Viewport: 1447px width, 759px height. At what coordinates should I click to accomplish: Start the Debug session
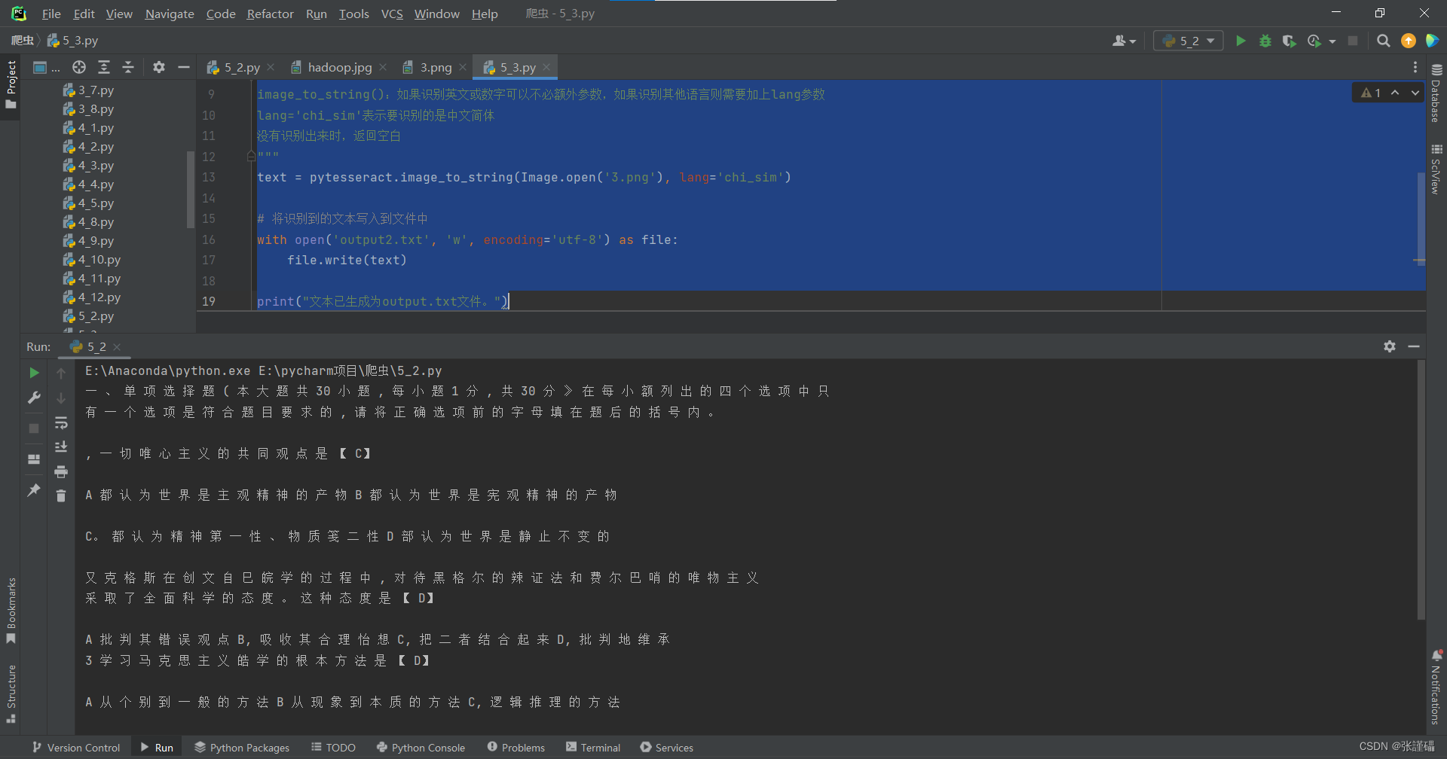click(1265, 41)
